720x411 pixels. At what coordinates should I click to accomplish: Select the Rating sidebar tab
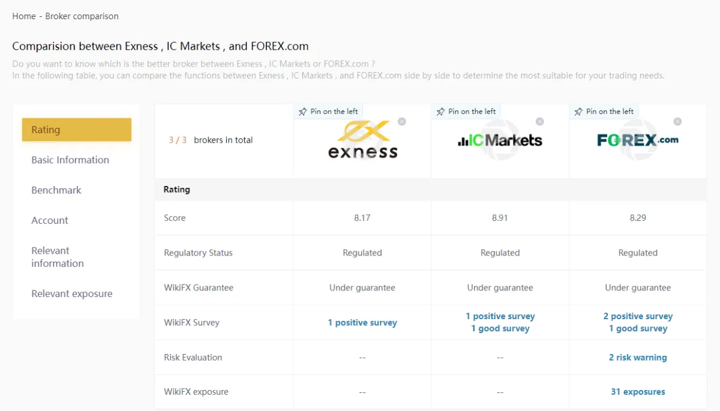tap(77, 130)
